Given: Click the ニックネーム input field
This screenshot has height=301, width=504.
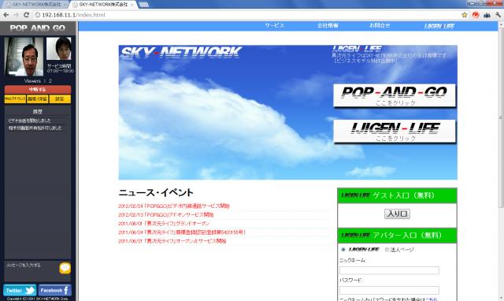Looking at the screenshot, I should pos(389,270).
